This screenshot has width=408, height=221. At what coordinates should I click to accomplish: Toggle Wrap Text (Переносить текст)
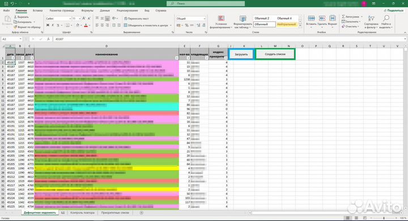point(136,19)
